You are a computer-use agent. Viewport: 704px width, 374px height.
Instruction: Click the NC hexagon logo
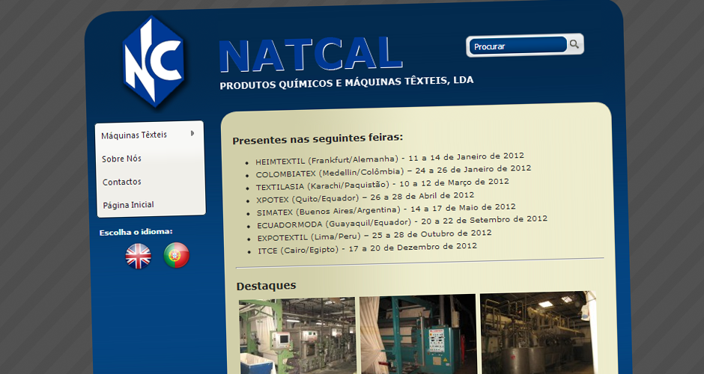[x=154, y=62]
